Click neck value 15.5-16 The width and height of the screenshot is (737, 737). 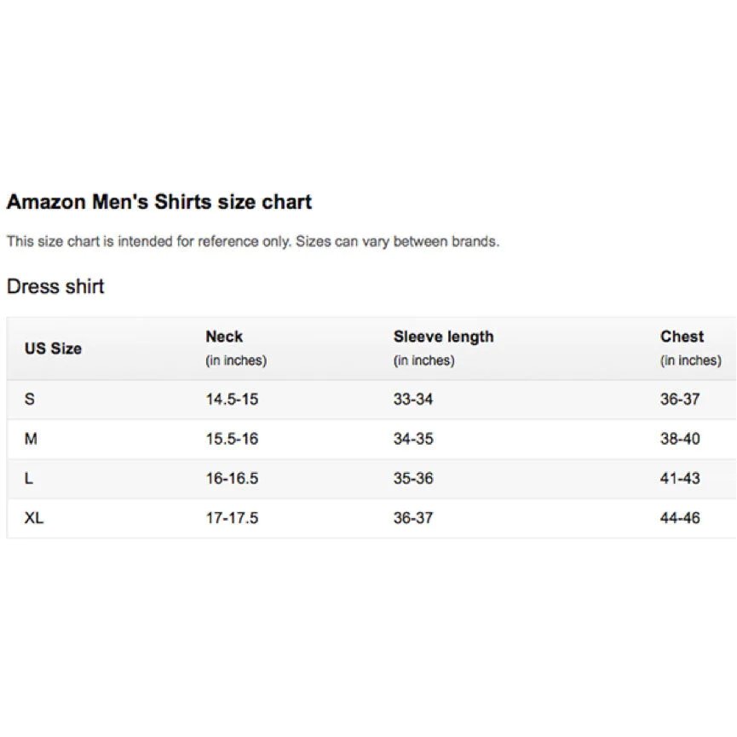pyautogui.click(x=233, y=439)
